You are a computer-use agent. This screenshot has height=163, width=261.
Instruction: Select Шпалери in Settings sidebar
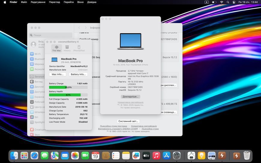point(37,112)
